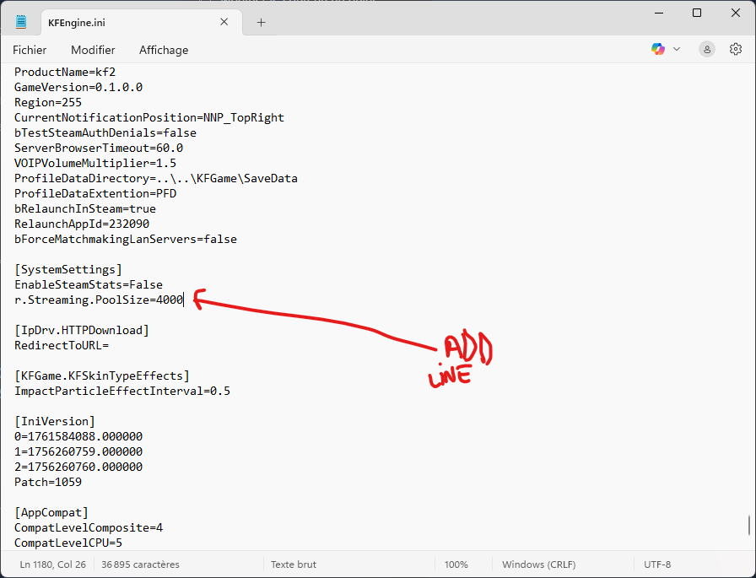Add a new tab with plus icon
Screen dimensions: 756x578
pyautogui.click(x=261, y=22)
